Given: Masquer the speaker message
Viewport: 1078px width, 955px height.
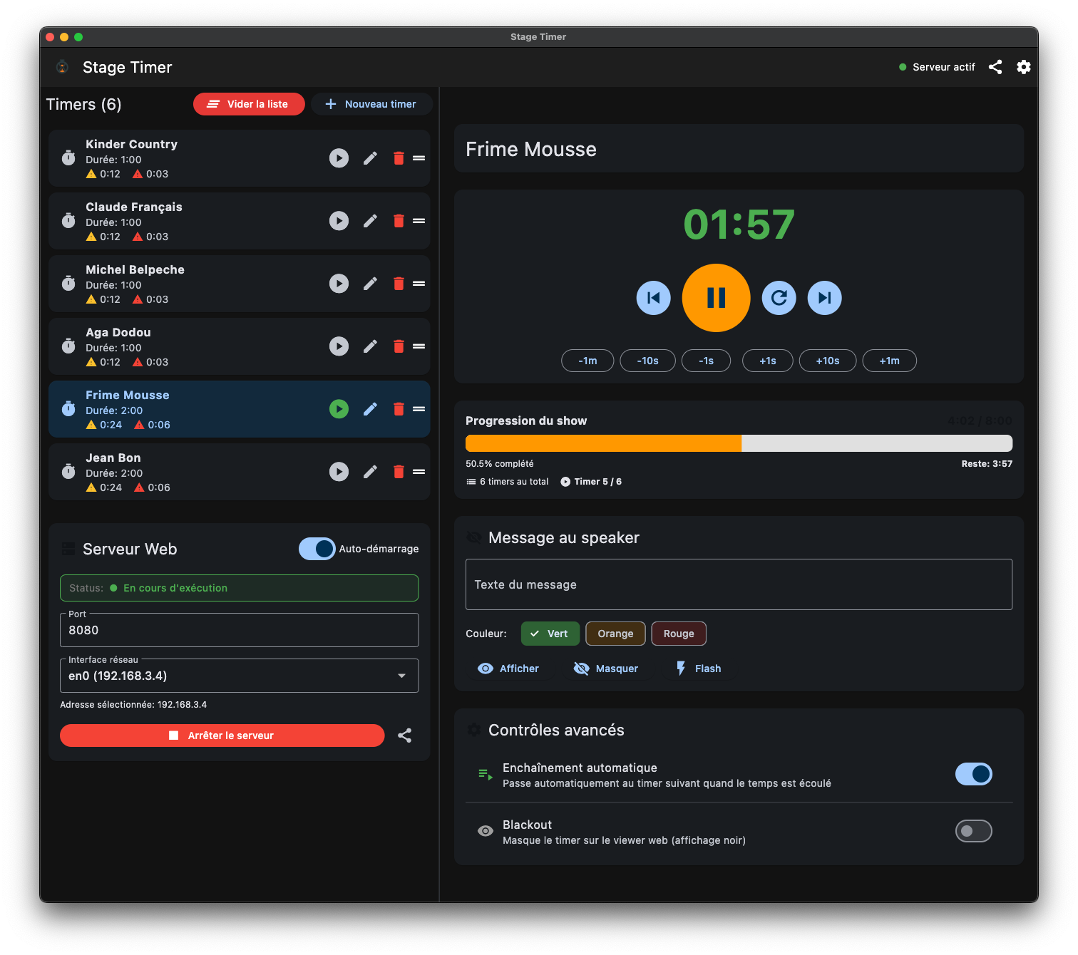Looking at the screenshot, I should [607, 668].
